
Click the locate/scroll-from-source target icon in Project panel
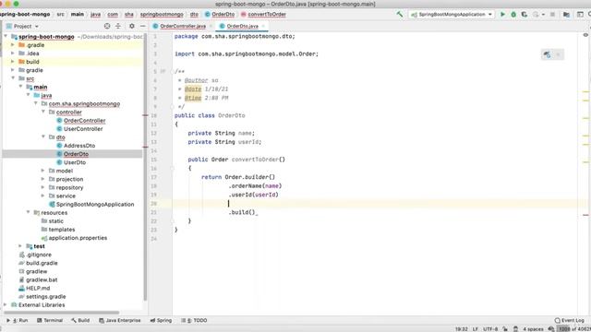tap(107, 26)
